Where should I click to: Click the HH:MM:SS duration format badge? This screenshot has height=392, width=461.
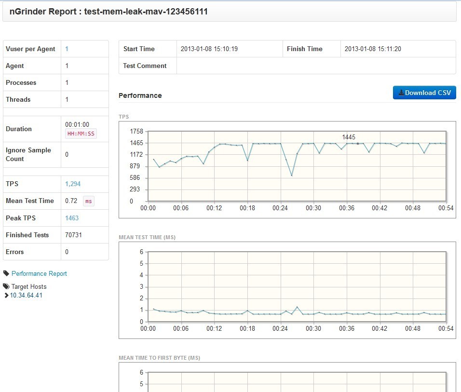point(81,134)
